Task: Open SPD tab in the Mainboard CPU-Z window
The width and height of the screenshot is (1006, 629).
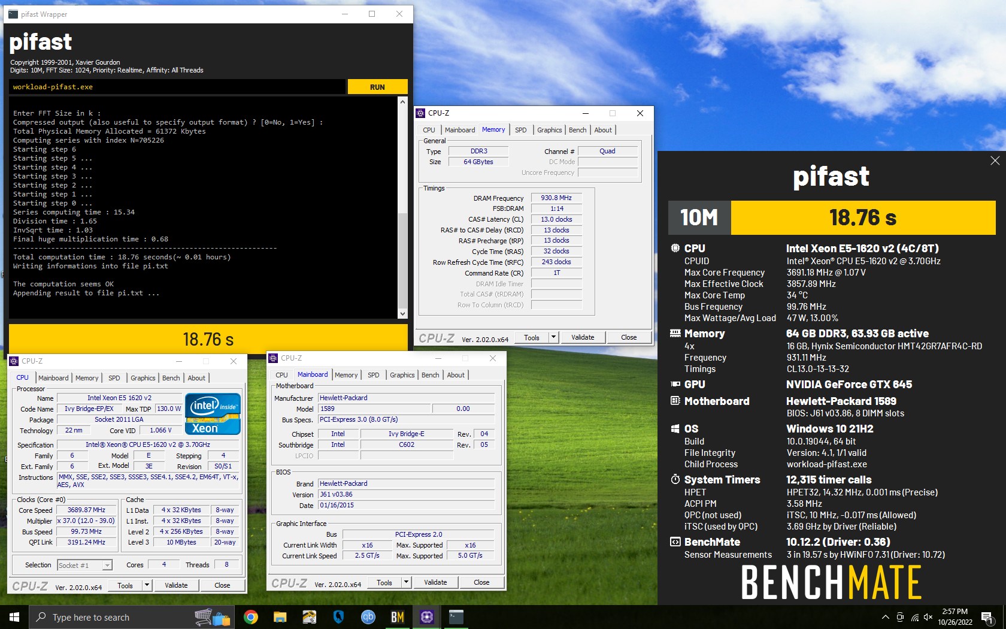Action: coord(374,375)
